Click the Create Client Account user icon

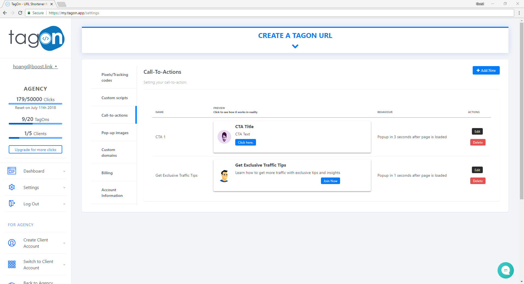(x=12, y=243)
